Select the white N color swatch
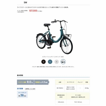 click(57, 62)
